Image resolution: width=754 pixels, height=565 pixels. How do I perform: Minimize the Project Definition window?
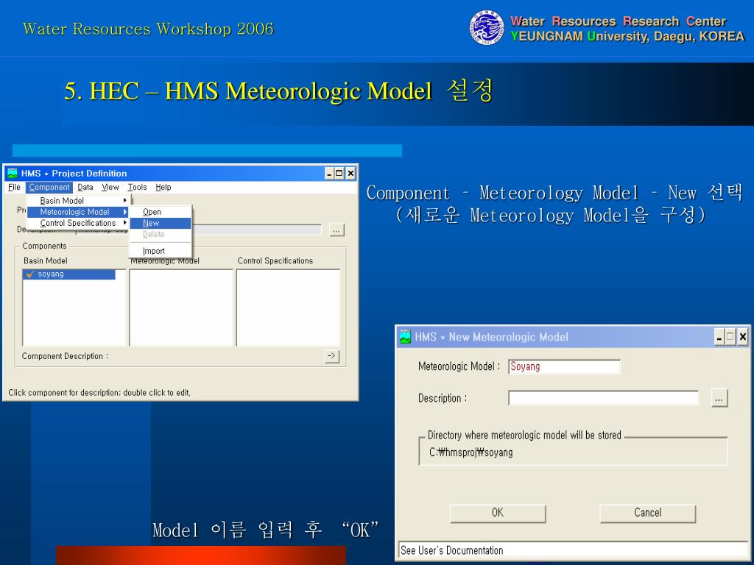(x=329, y=174)
